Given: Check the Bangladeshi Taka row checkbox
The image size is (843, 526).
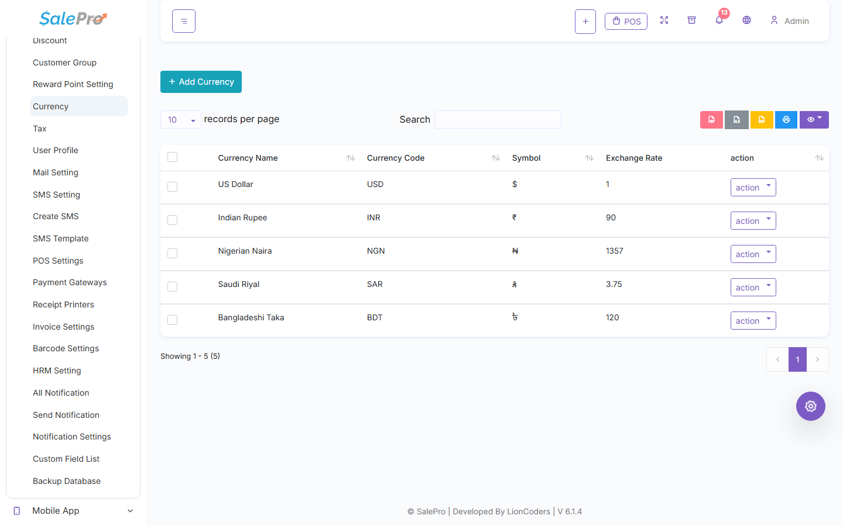Looking at the screenshot, I should pos(172,320).
